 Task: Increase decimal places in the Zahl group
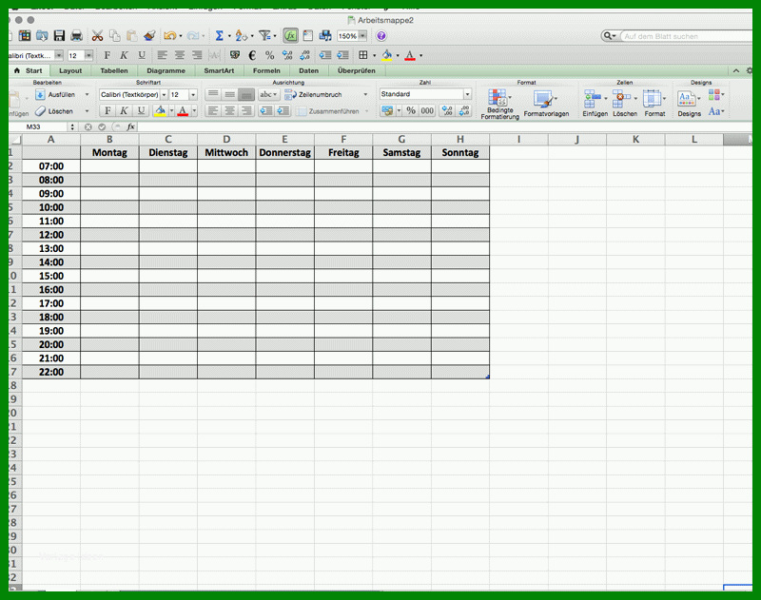pyautogui.click(x=447, y=111)
